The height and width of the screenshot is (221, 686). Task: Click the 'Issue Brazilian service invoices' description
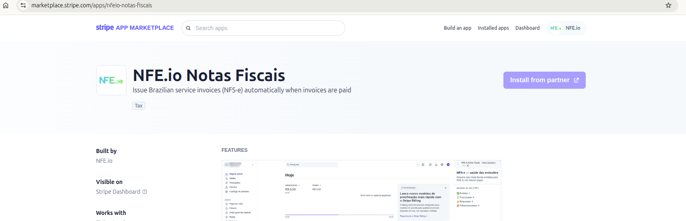click(x=242, y=90)
